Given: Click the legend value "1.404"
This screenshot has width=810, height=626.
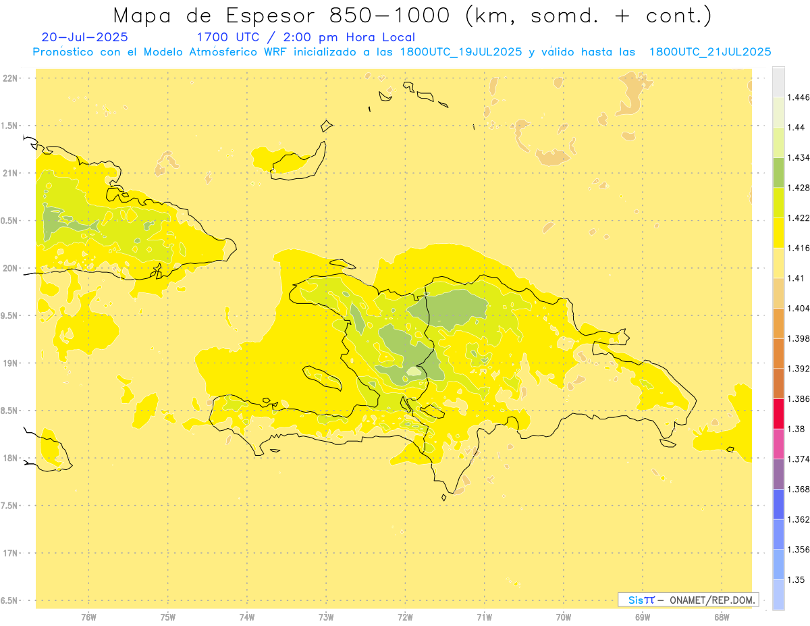Looking at the screenshot, I should (x=799, y=308).
